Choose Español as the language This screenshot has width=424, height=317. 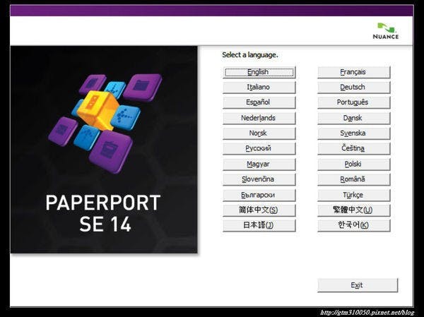click(x=259, y=102)
